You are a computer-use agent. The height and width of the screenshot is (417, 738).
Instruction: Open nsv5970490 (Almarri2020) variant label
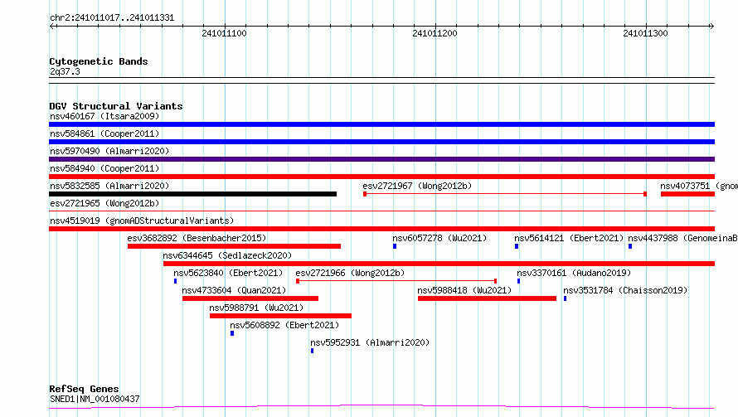tap(109, 151)
